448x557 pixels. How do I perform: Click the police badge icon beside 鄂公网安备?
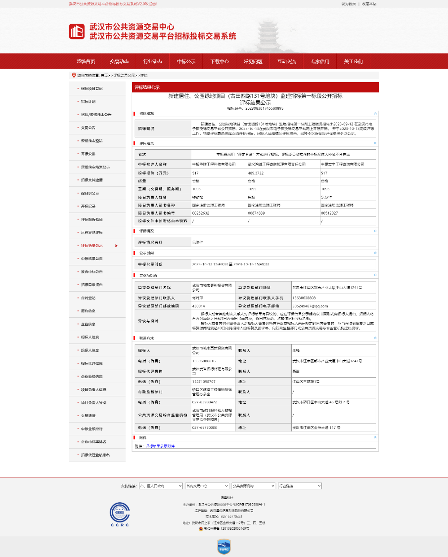[201, 528]
